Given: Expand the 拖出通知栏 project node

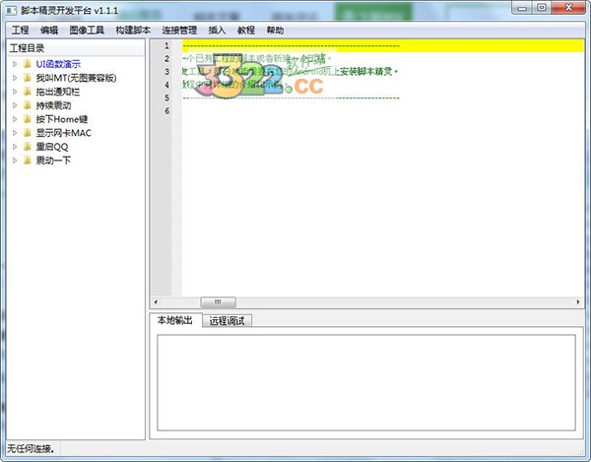Looking at the screenshot, I should (15, 92).
